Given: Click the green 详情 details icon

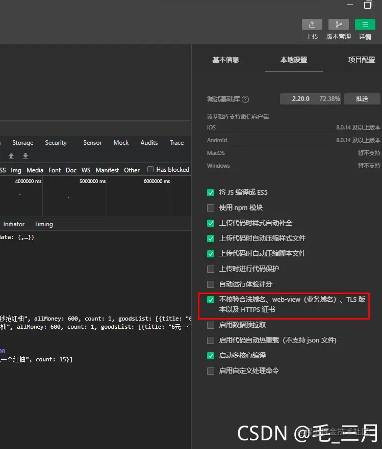Looking at the screenshot, I should tap(365, 24).
